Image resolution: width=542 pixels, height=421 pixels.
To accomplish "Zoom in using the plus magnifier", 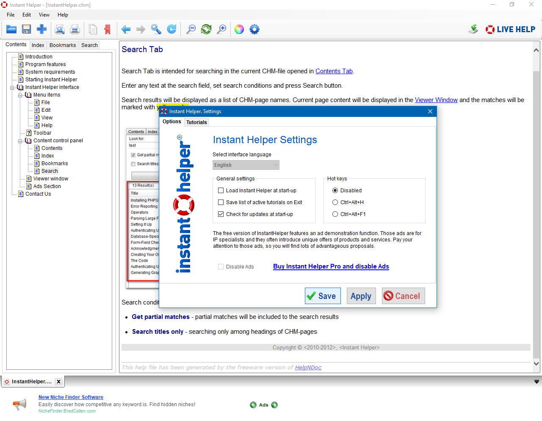I will (x=221, y=29).
